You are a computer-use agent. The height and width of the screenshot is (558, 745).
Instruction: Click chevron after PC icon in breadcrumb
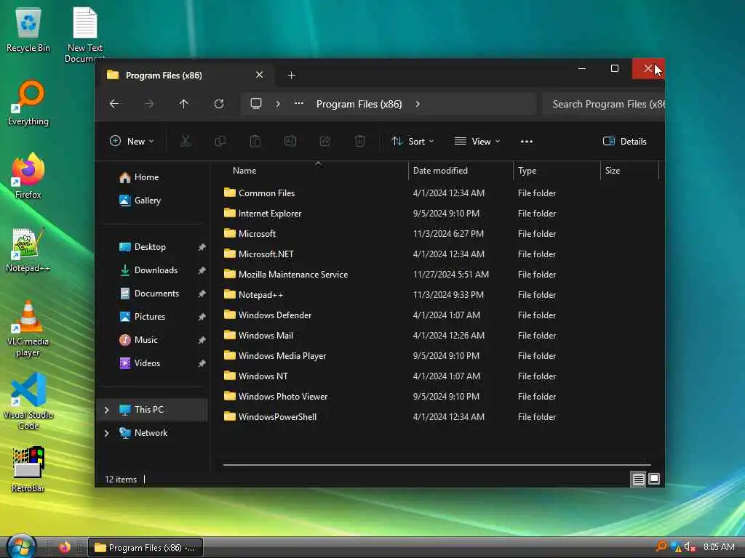[278, 104]
